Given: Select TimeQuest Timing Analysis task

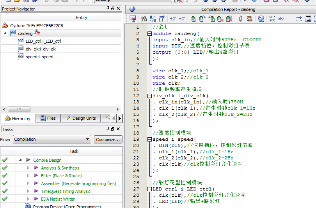Looking at the screenshot, I should tap(65, 191).
